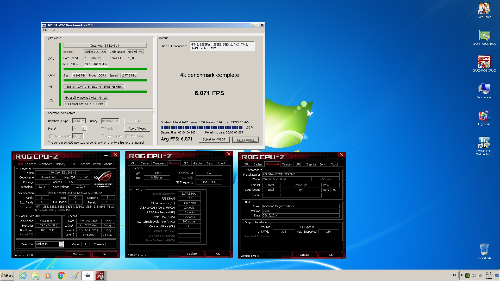This screenshot has width=500, height=281.
Task: Toggle Legacy mode checkbox
Action: coord(102,136)
